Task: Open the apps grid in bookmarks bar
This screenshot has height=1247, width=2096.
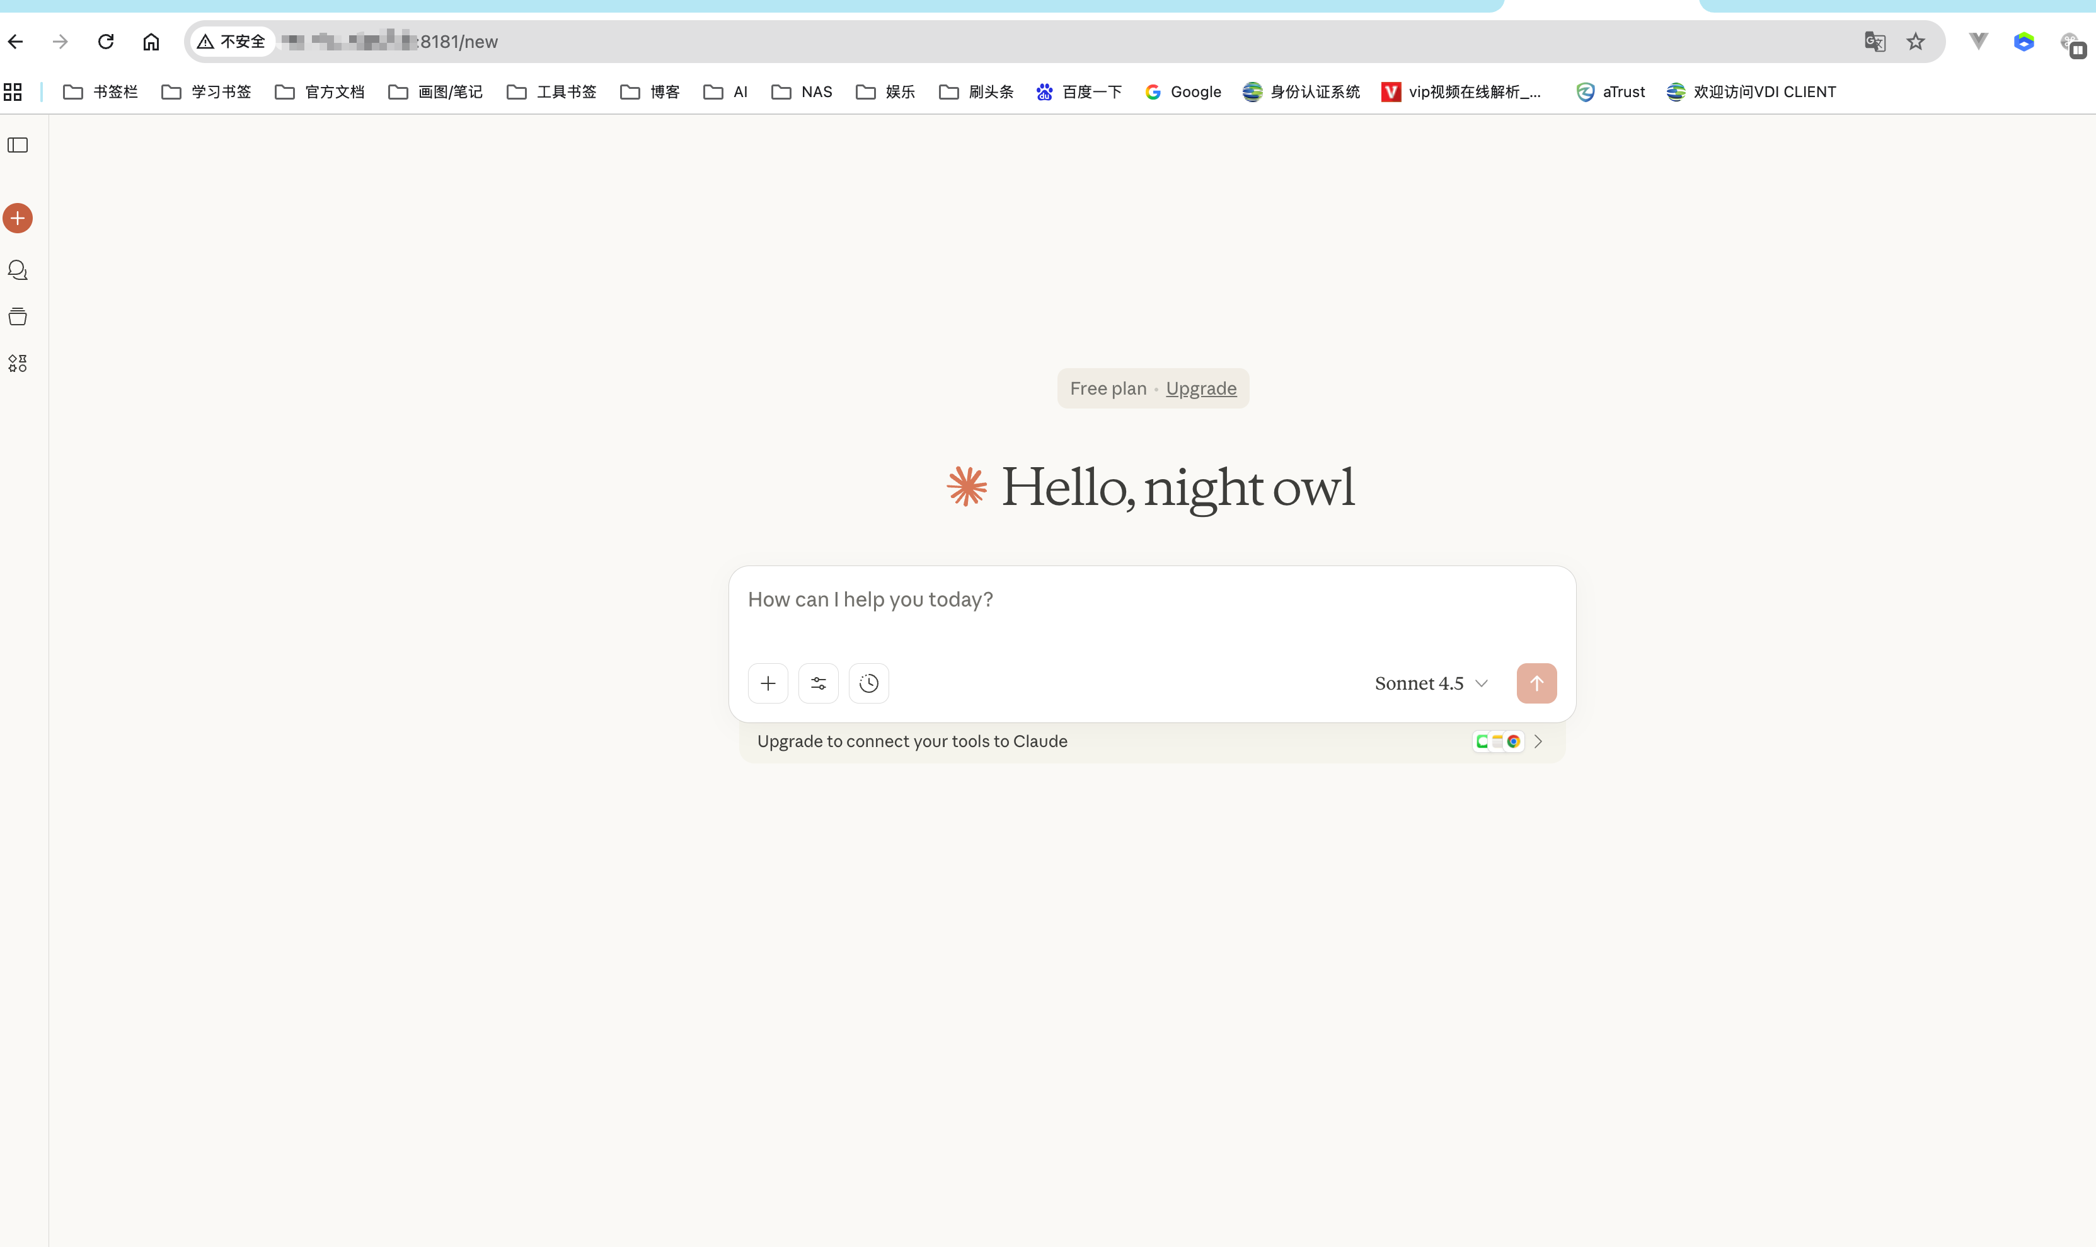Action: [x=13, y=91]
